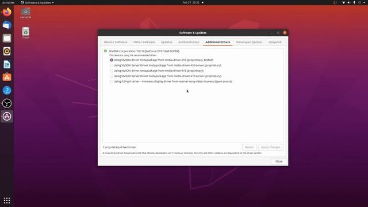Open Ubuntu Software orange bag icon

click(x=7, y=77)
